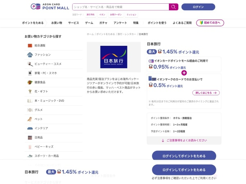246x184 pixels.
Task: Open the ファッション shirt icon
Action: pyautogui.click(x=30, y=55)
